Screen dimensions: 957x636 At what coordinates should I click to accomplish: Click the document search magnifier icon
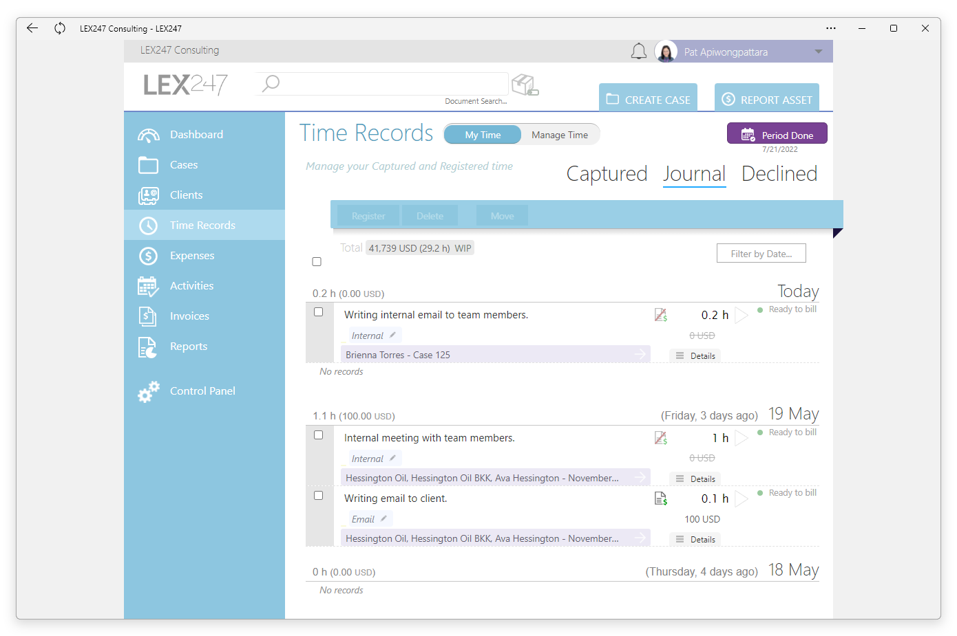point(271,83)
